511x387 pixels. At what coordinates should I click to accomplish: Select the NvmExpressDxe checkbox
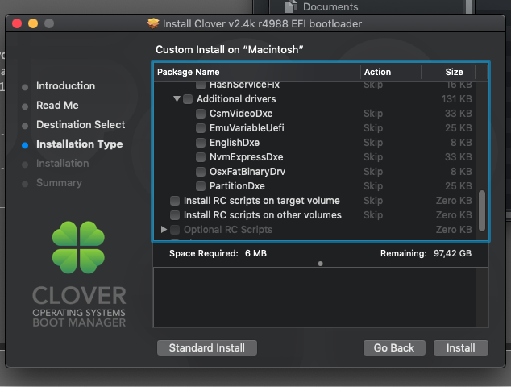click(x=201, y=157)
